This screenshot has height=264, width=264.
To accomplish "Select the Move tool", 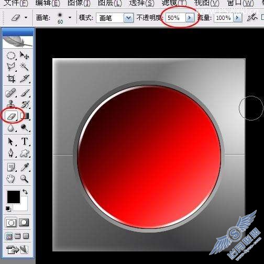I will pos(24,56).
